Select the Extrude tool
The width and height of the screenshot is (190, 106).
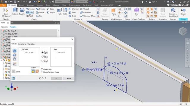[x=15, y=11]
